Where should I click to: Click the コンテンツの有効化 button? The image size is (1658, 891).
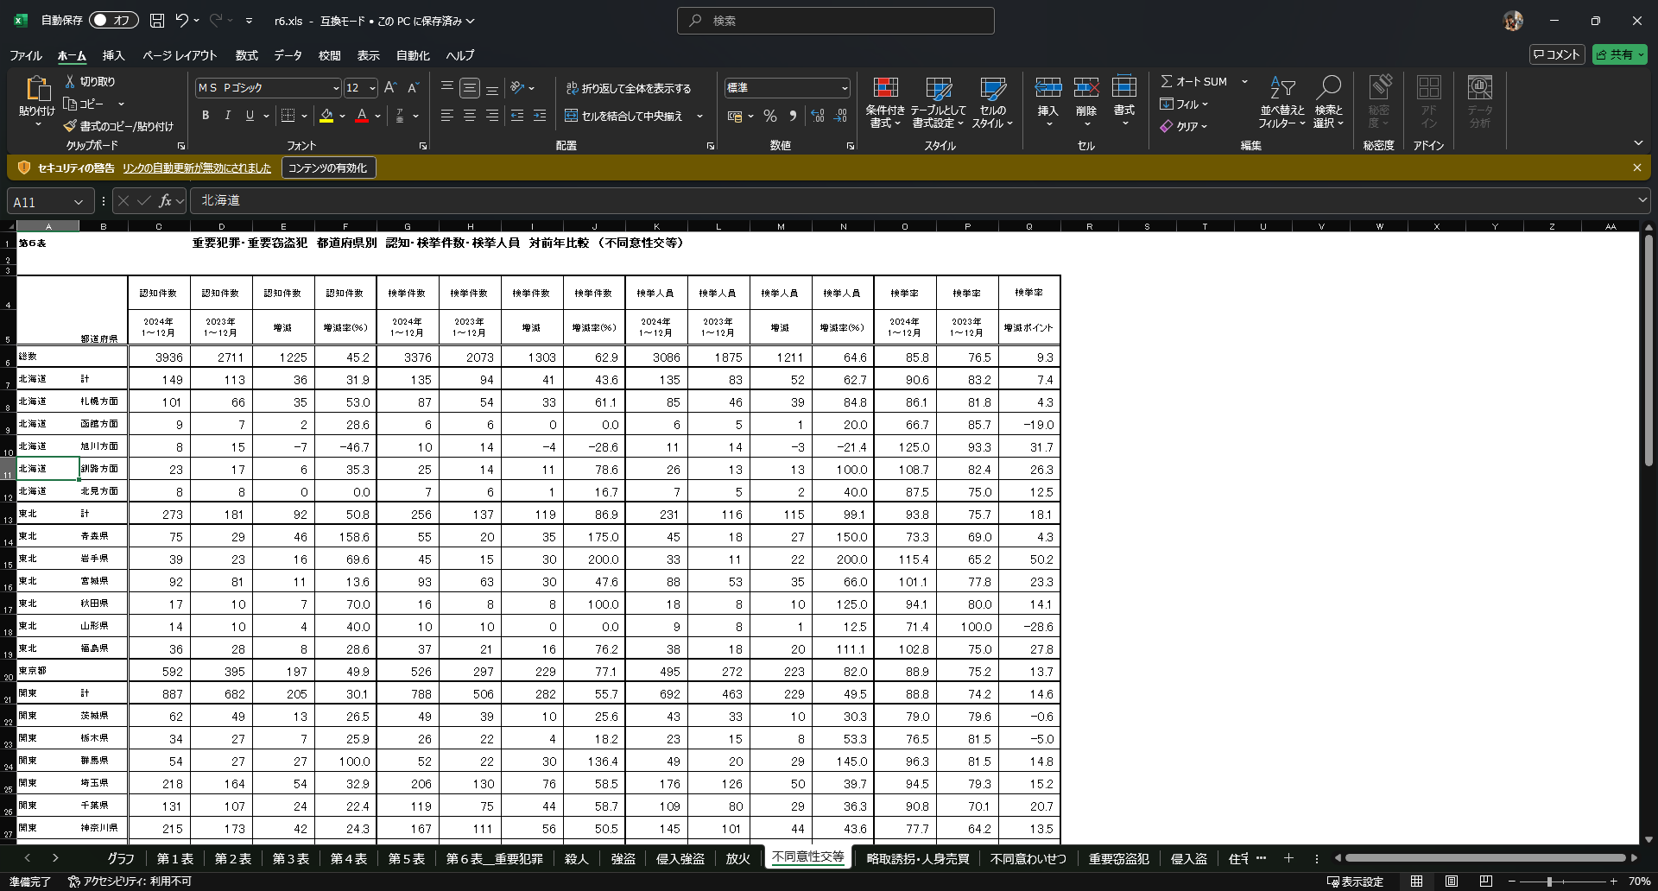(327, 168)
